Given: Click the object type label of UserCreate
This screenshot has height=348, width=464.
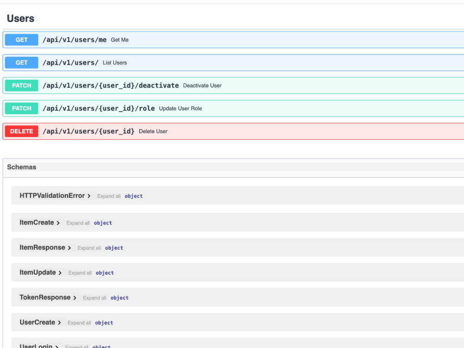Looking at the screenshot, I should pos(104,323).
